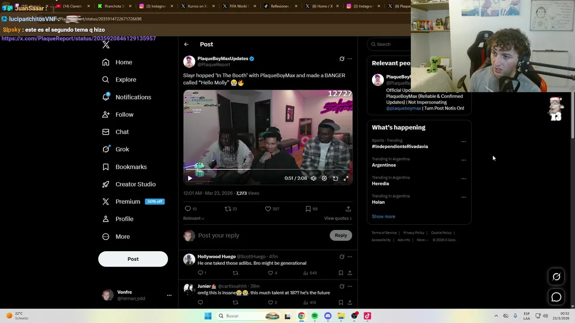Click the white Post button
Viewport: 575px width, 323px height.
click(133, 259)
